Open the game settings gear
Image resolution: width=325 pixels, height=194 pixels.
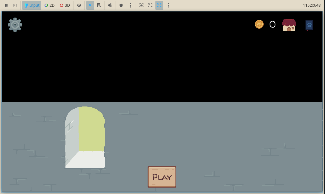(x=15, y=25)
